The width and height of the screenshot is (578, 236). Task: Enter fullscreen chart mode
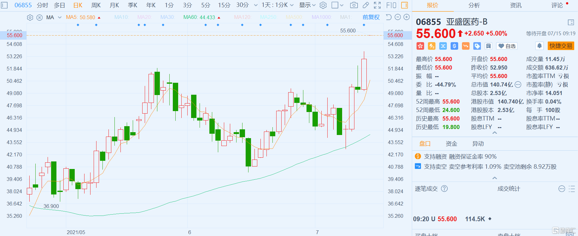(377, 5)
